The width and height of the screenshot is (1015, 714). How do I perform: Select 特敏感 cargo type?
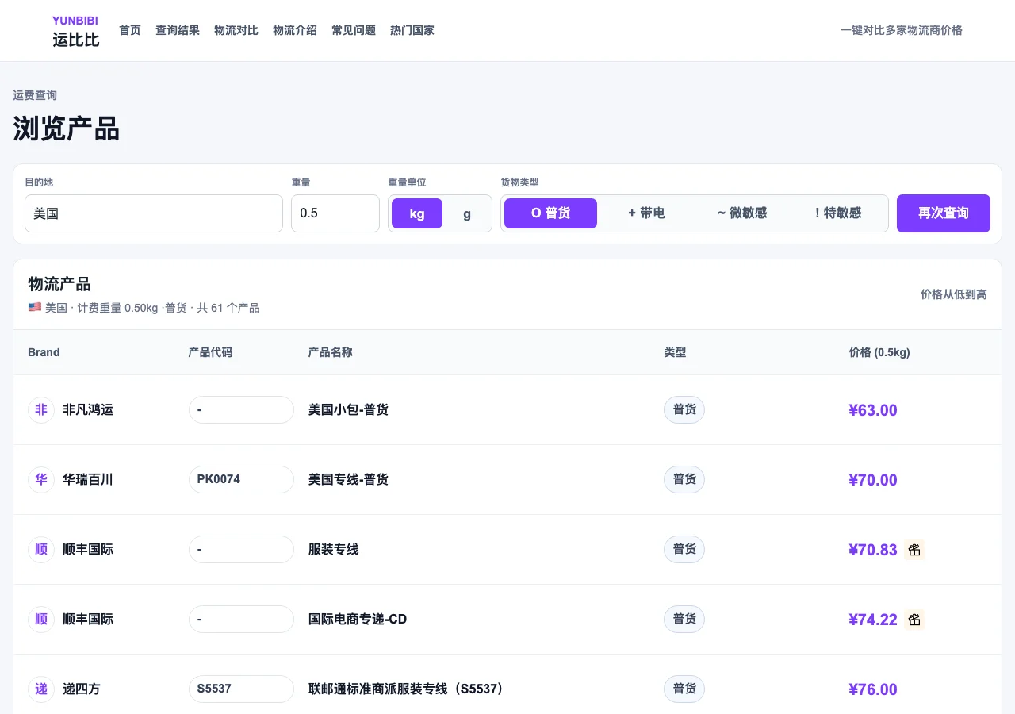tap(838, 213)
